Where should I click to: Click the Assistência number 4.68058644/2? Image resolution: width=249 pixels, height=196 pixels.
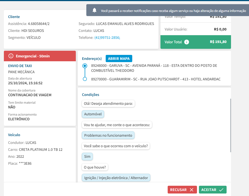click(39, 24)
